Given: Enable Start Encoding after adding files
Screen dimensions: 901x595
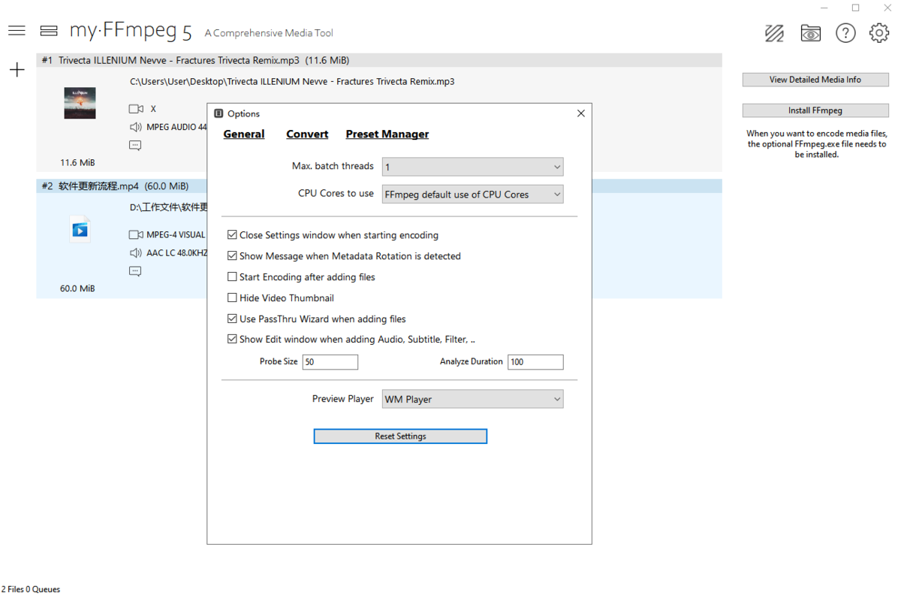Looking at the screenshot, I should click(x=233, y=277).
